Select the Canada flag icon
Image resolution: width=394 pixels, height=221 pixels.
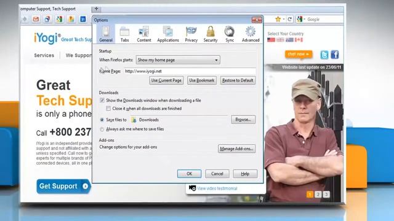pyautogui.click(x=299, y=40)
